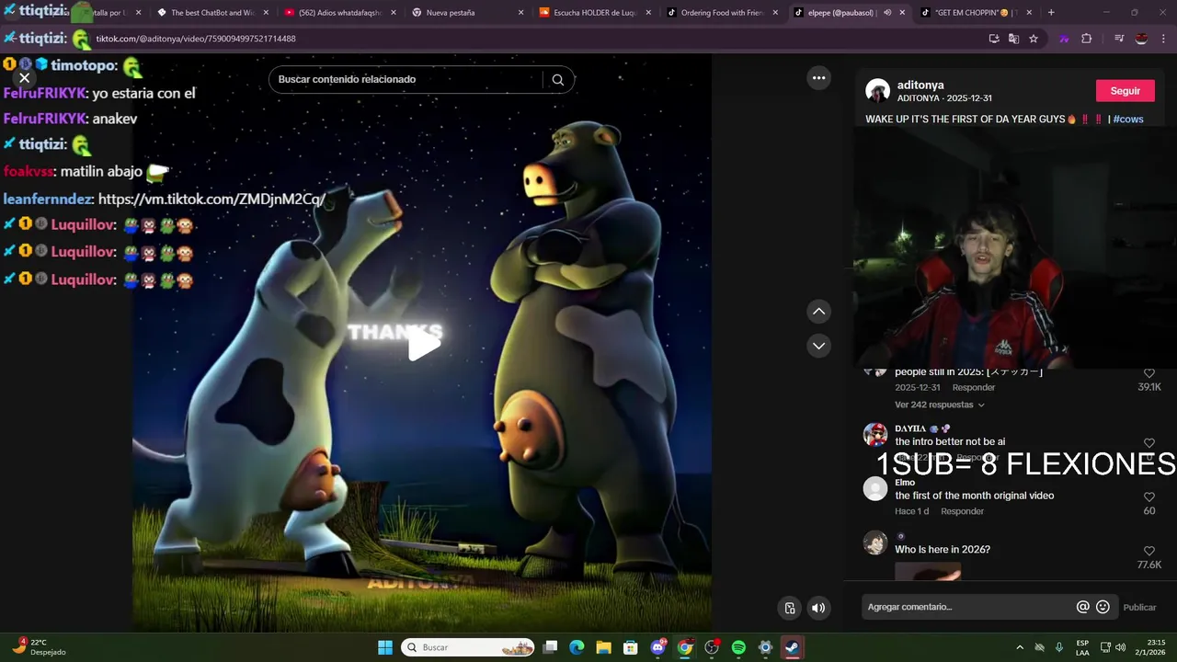The height and width of the screenshot is (662, 1177).
Task: Open the Windows Start menu
Action: coord(385,647)
